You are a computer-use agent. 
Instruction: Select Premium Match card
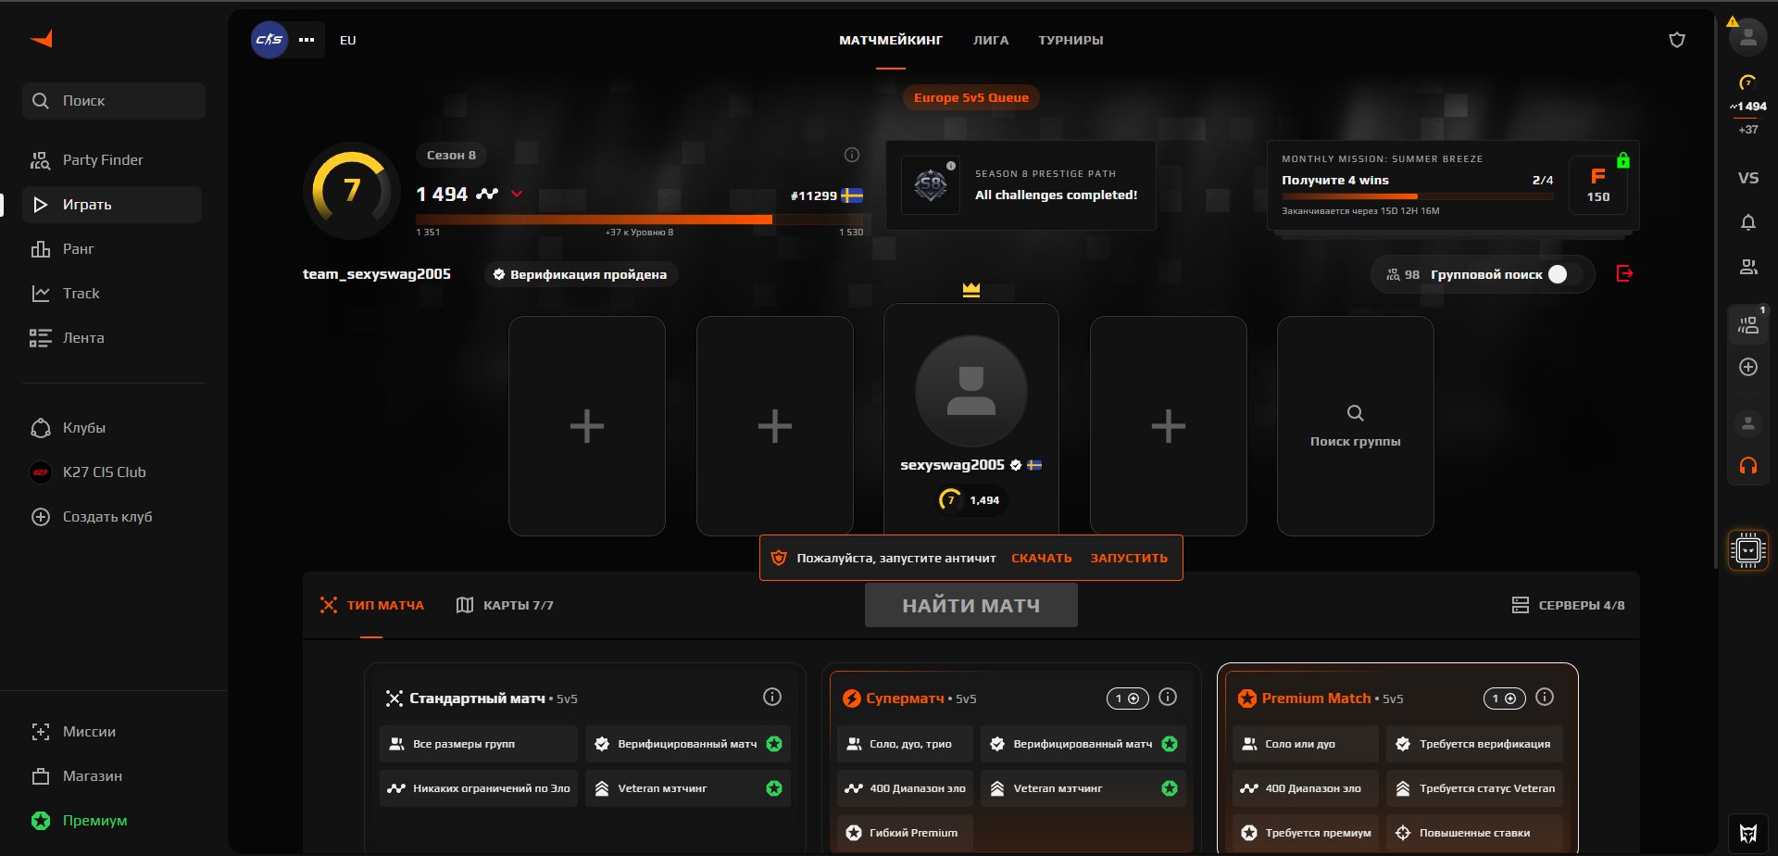point(1397,758)
